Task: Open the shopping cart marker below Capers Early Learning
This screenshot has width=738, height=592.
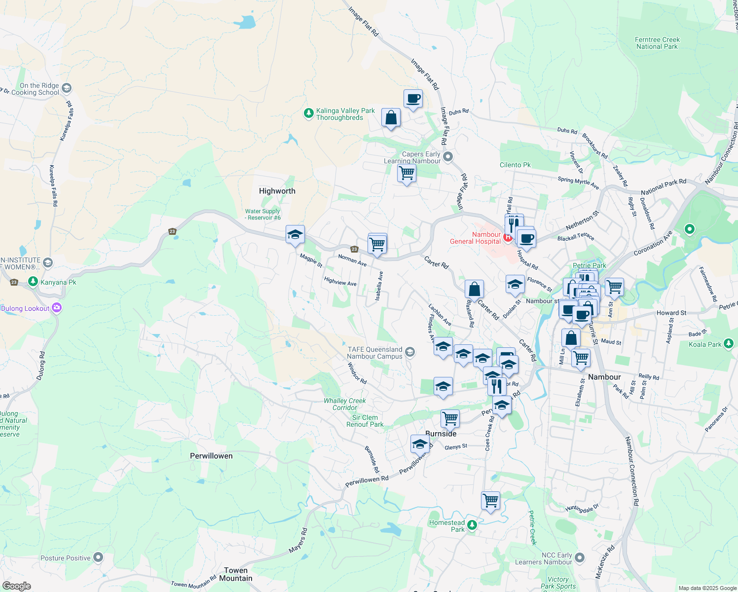Action: (x=406, y=174)
